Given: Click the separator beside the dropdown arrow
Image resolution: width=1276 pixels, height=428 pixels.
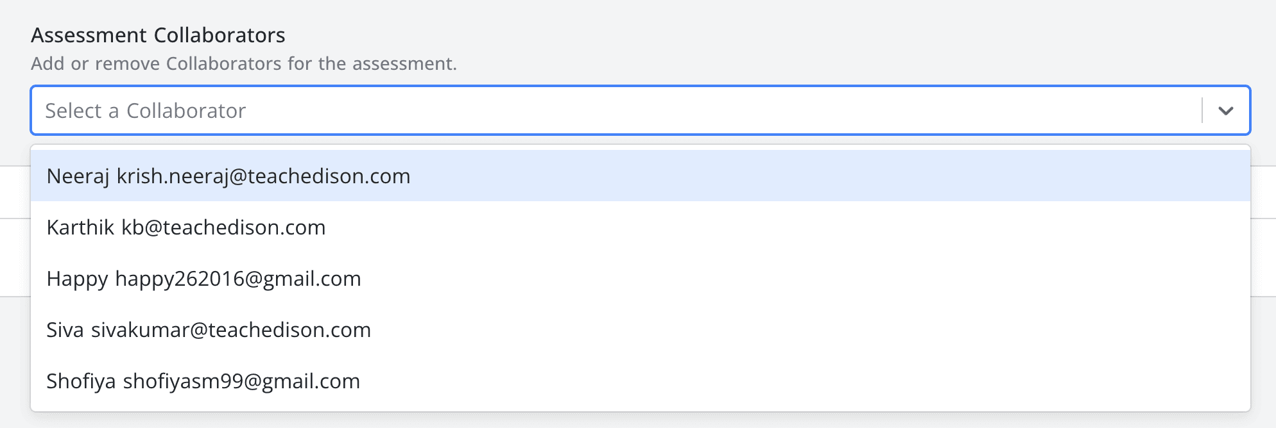Looking at the screenshot, I should click(1202, 111).
